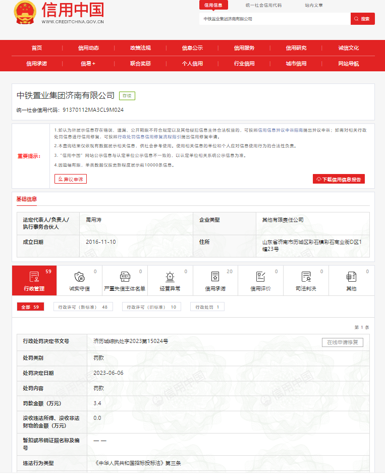Click establishment date 2016-11-10

101,242
